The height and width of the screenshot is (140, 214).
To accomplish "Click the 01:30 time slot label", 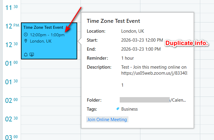I will pos(12,82).
